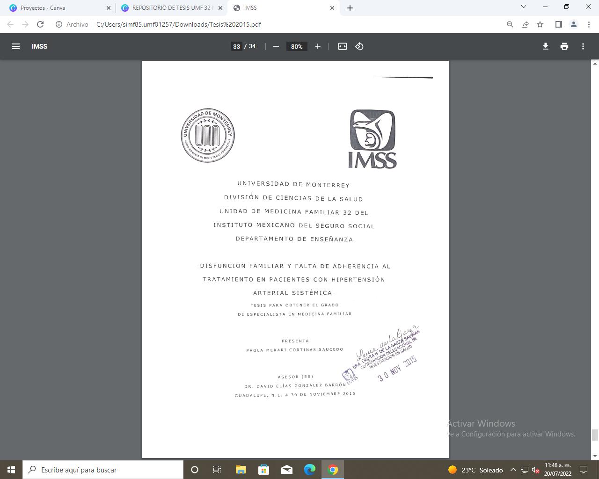
Task: Zoom out the PDF with minus icon
Action: (276, 46)
